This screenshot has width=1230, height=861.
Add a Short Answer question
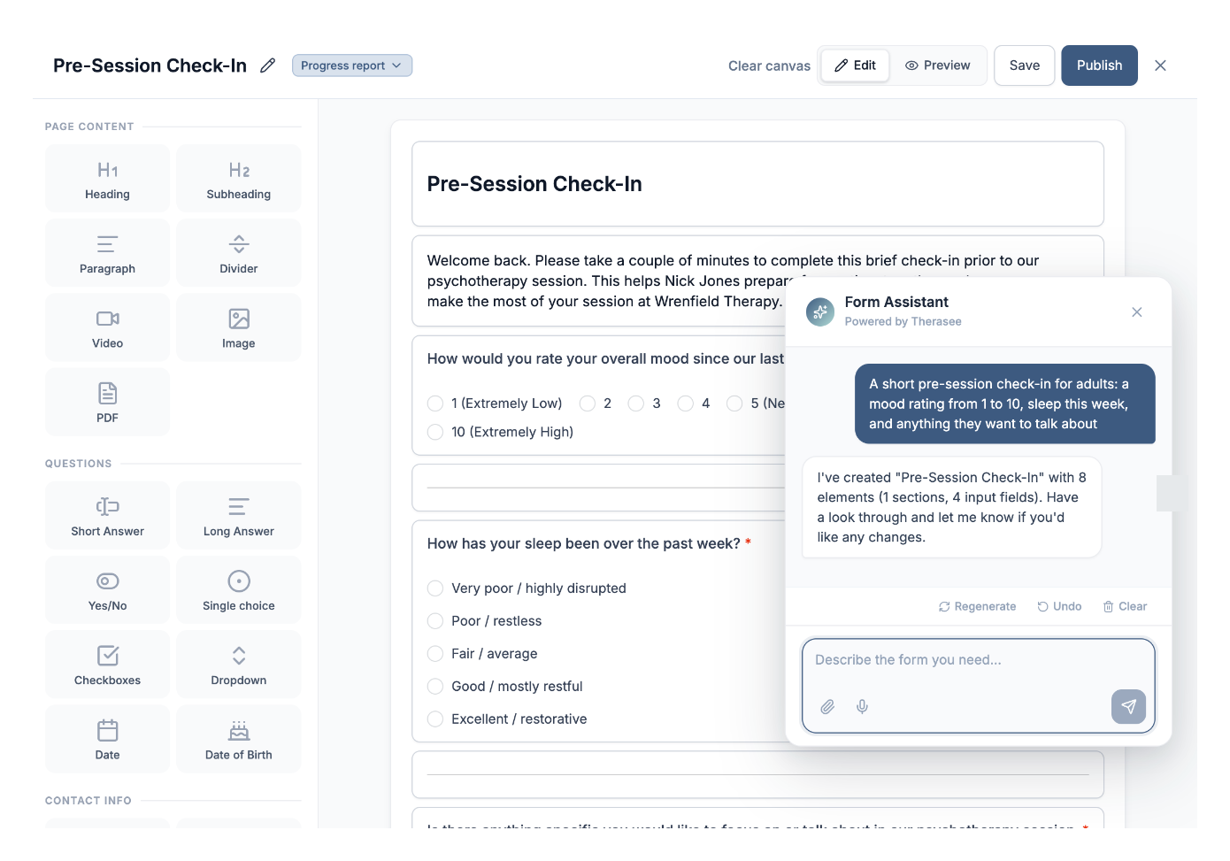tap(107, 515)
